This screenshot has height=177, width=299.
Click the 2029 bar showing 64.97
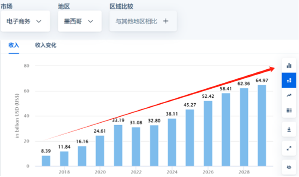pos(262,126)
